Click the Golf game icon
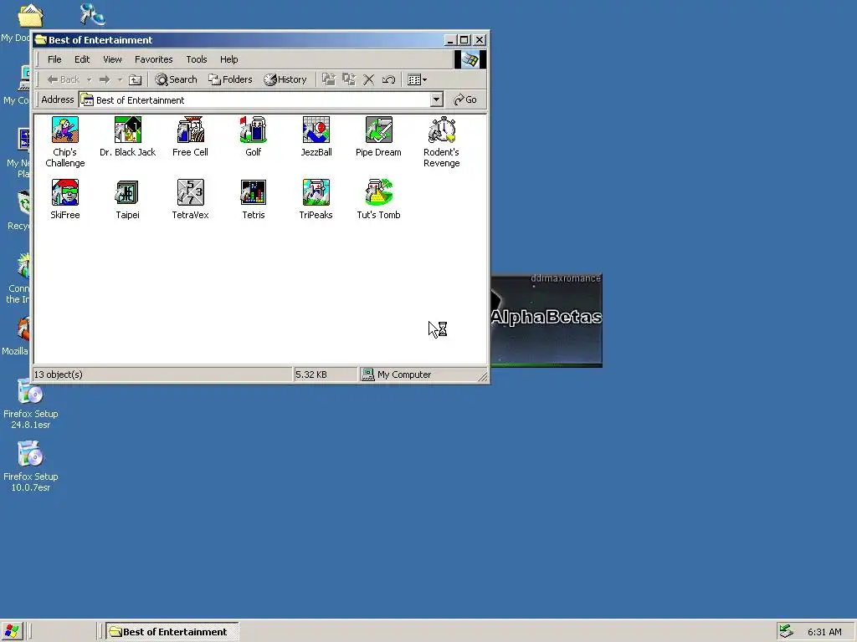The image size is (857, 642). pos(253,130)
